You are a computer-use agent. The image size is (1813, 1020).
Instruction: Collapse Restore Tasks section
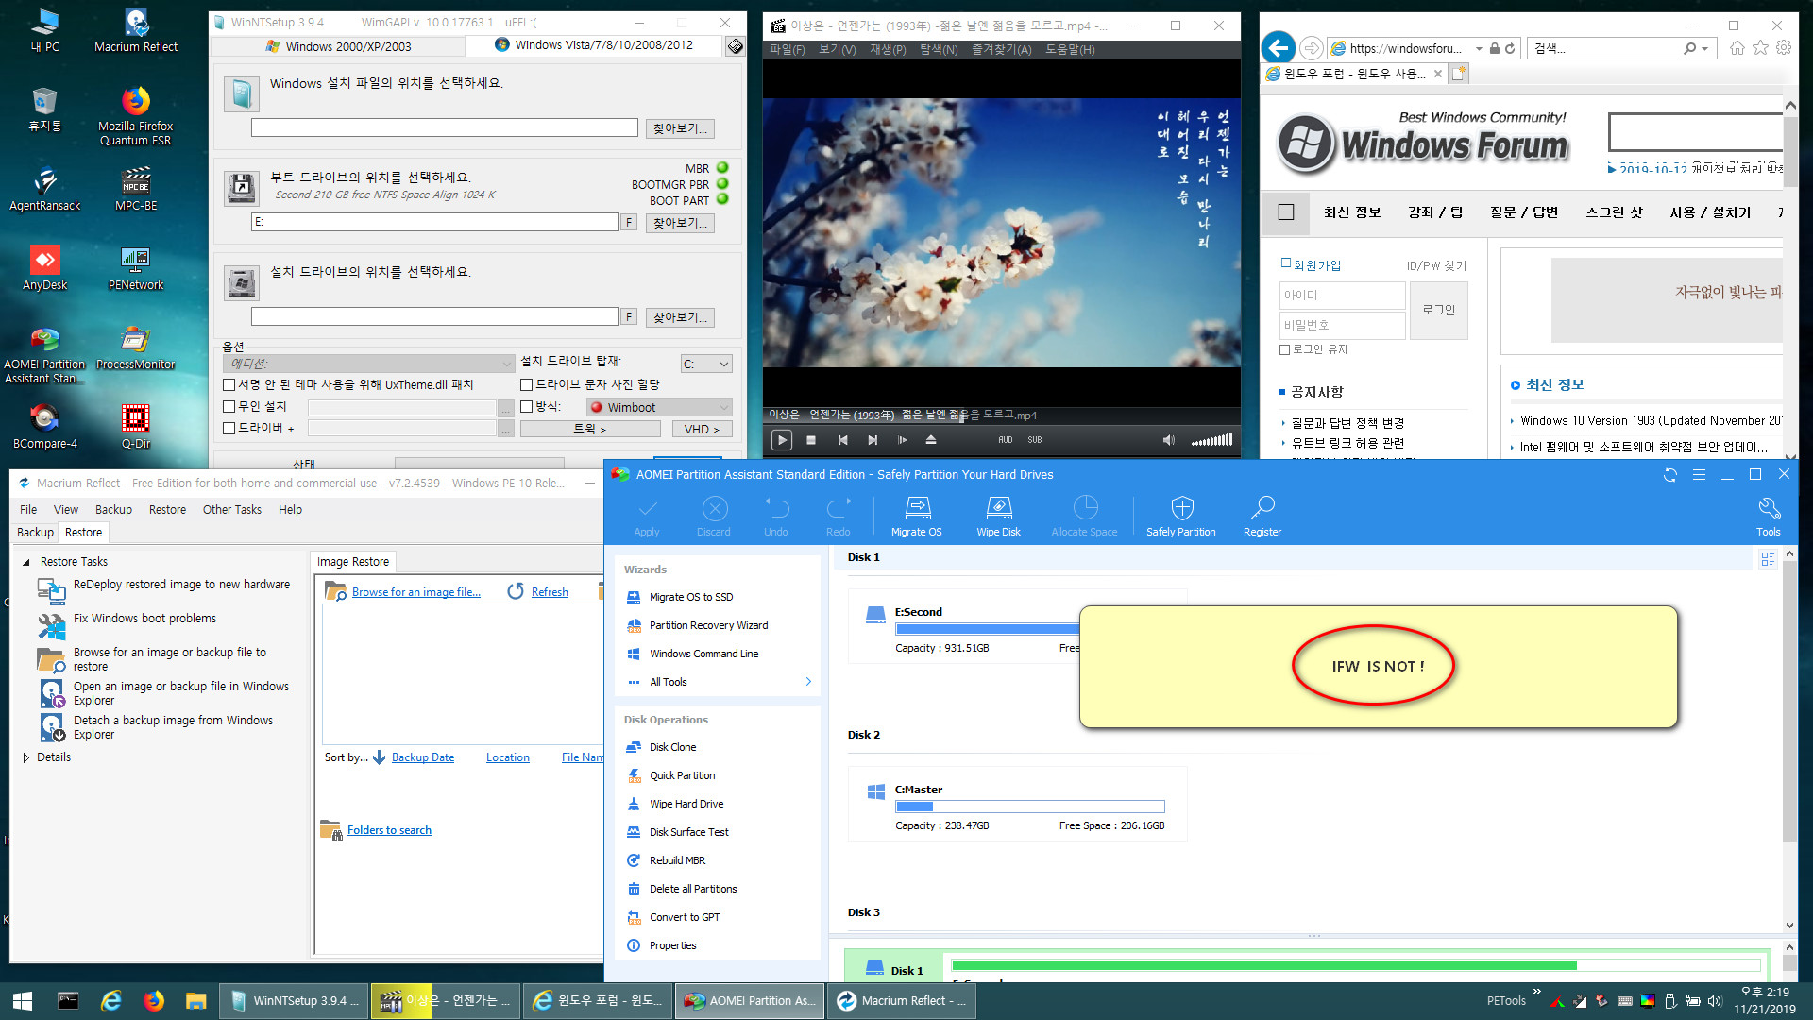click(x=25, y=562)
